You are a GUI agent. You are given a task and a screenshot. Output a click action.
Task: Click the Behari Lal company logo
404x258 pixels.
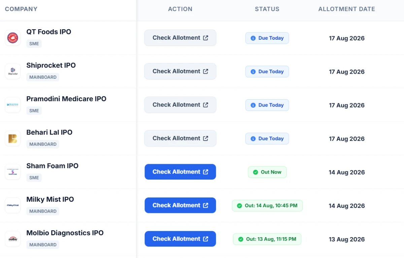click(13, 138)
